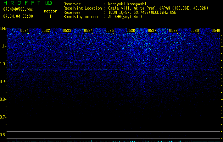
Task: Select the ICOM IC-575 receiver text
Action: click(142, 12)
